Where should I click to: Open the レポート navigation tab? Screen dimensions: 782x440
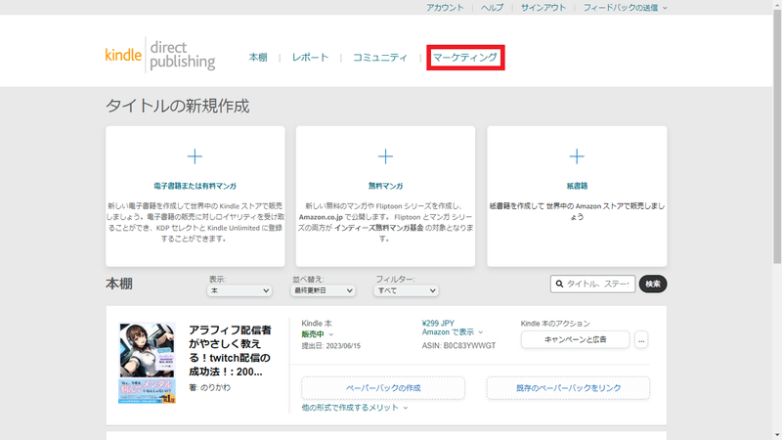(x=310, y=58)
